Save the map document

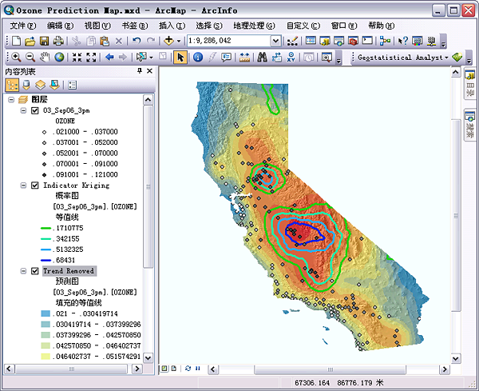[x=45, y=41]
